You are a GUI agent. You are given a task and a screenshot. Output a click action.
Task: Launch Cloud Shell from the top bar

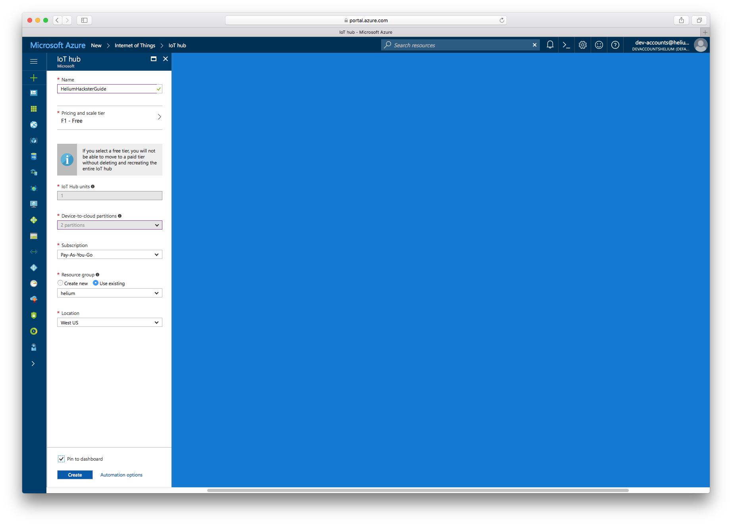[566, 45]
